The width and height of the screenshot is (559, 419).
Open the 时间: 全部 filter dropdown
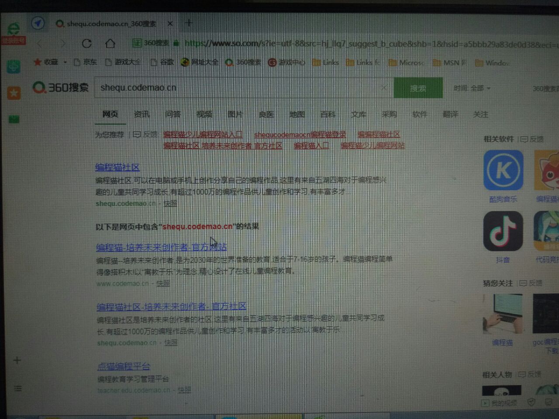472,88
